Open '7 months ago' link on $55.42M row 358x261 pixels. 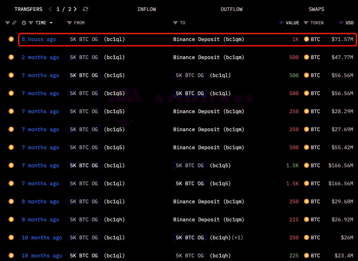point(40,147)
